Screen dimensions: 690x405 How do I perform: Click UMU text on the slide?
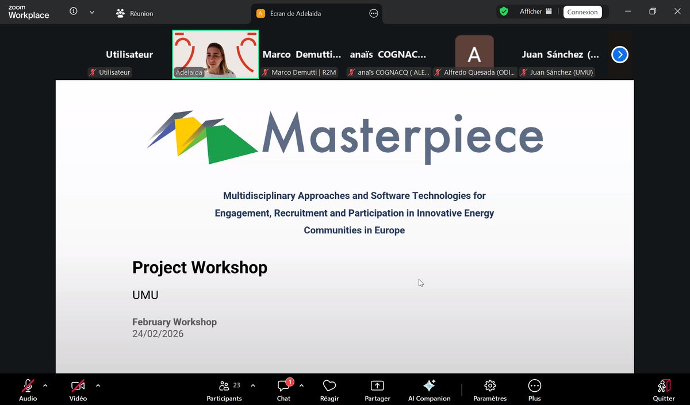145,295
